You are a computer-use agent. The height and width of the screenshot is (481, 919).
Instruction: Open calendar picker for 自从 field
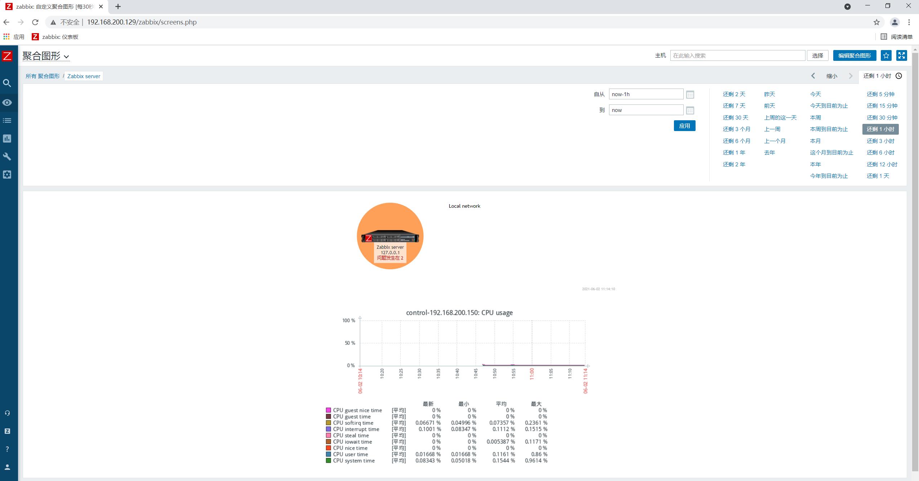(690, 95)
